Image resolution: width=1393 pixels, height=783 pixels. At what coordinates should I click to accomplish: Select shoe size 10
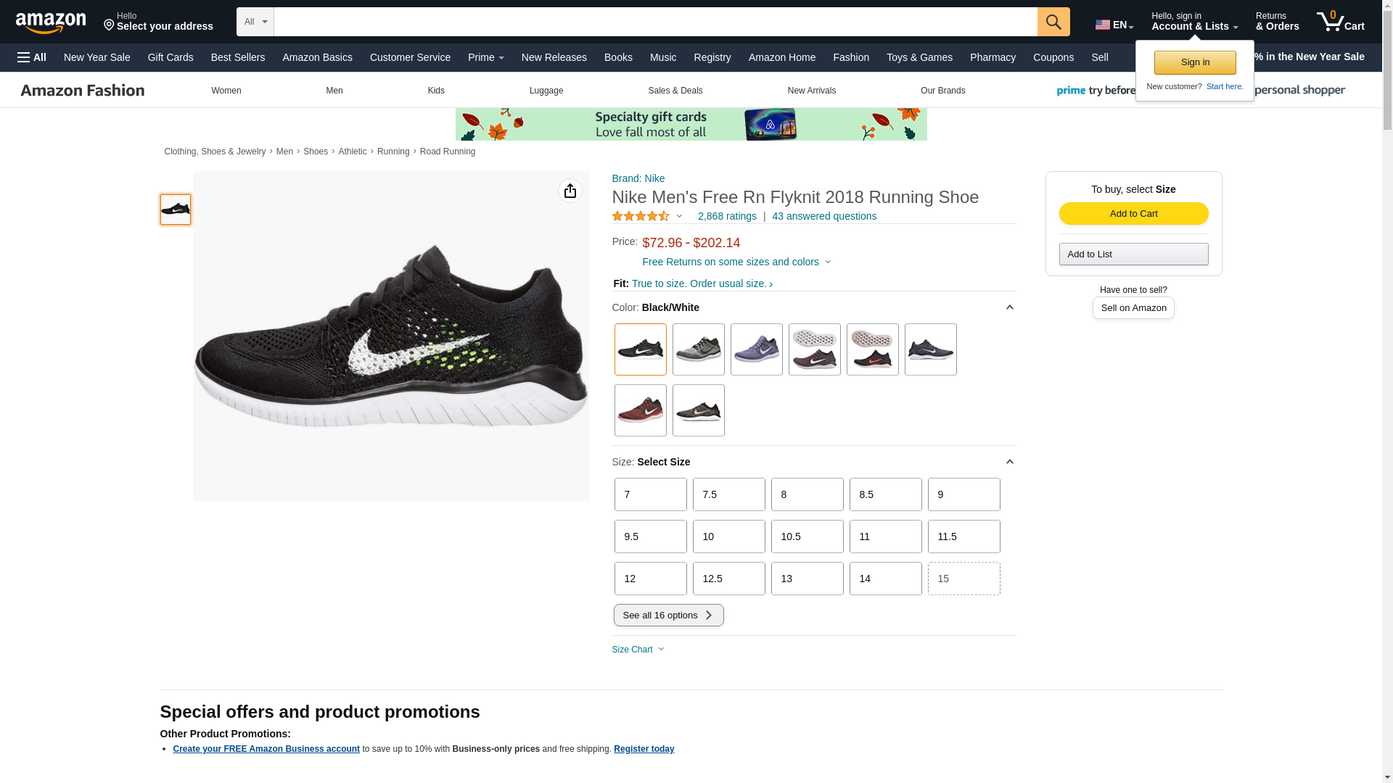[x=728, y=536]
